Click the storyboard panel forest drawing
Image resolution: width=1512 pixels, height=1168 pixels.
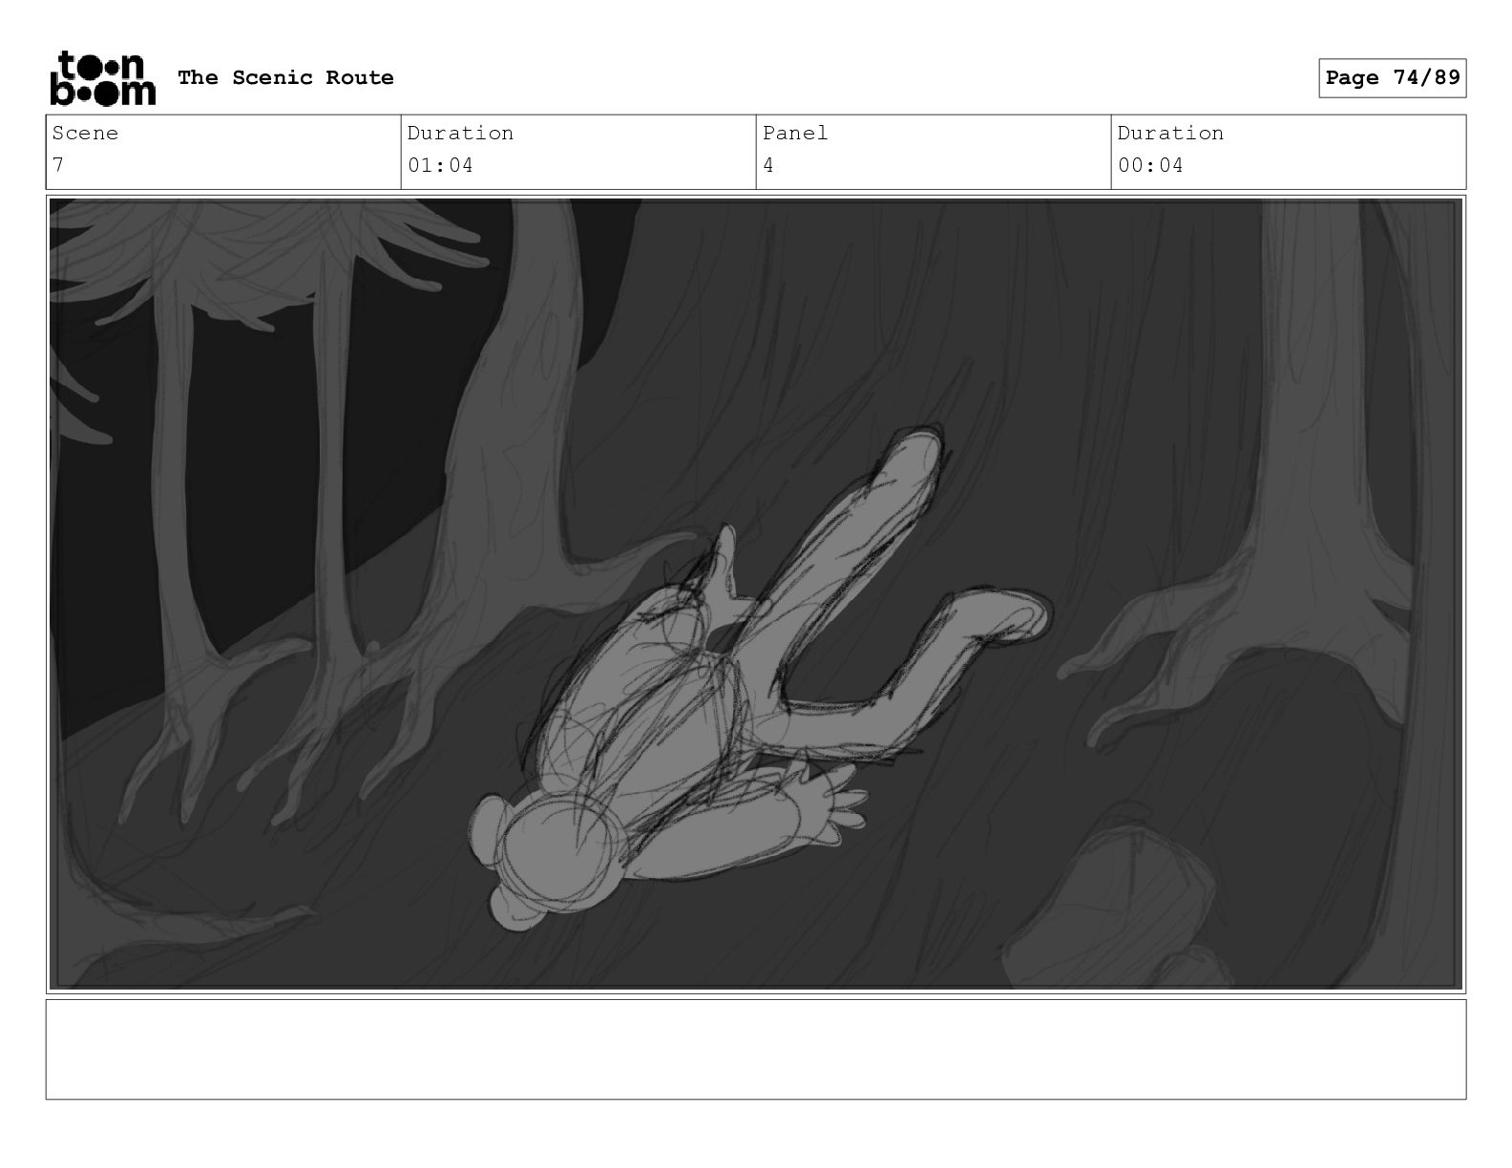coord(756,594)
